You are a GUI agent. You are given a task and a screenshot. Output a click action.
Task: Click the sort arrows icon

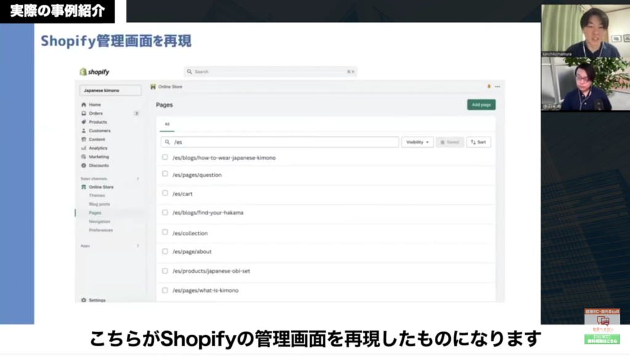[x=473, y=142]
